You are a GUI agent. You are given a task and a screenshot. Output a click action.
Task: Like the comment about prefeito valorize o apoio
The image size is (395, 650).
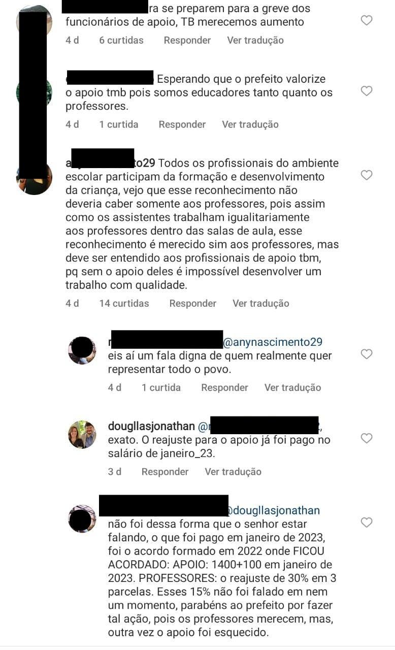366,91
